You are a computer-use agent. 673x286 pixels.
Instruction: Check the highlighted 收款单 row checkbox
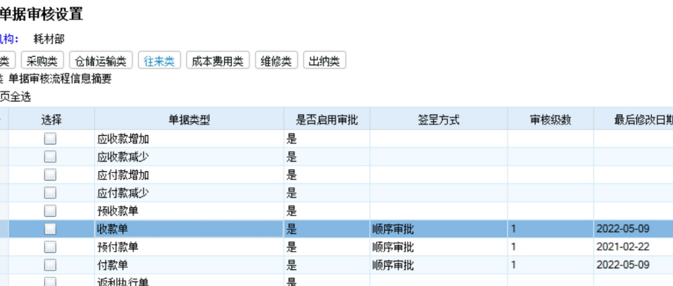coord(51,229)
